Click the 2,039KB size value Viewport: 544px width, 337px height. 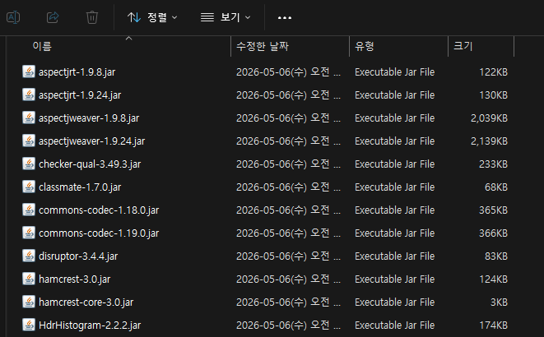tap(489, 118)
